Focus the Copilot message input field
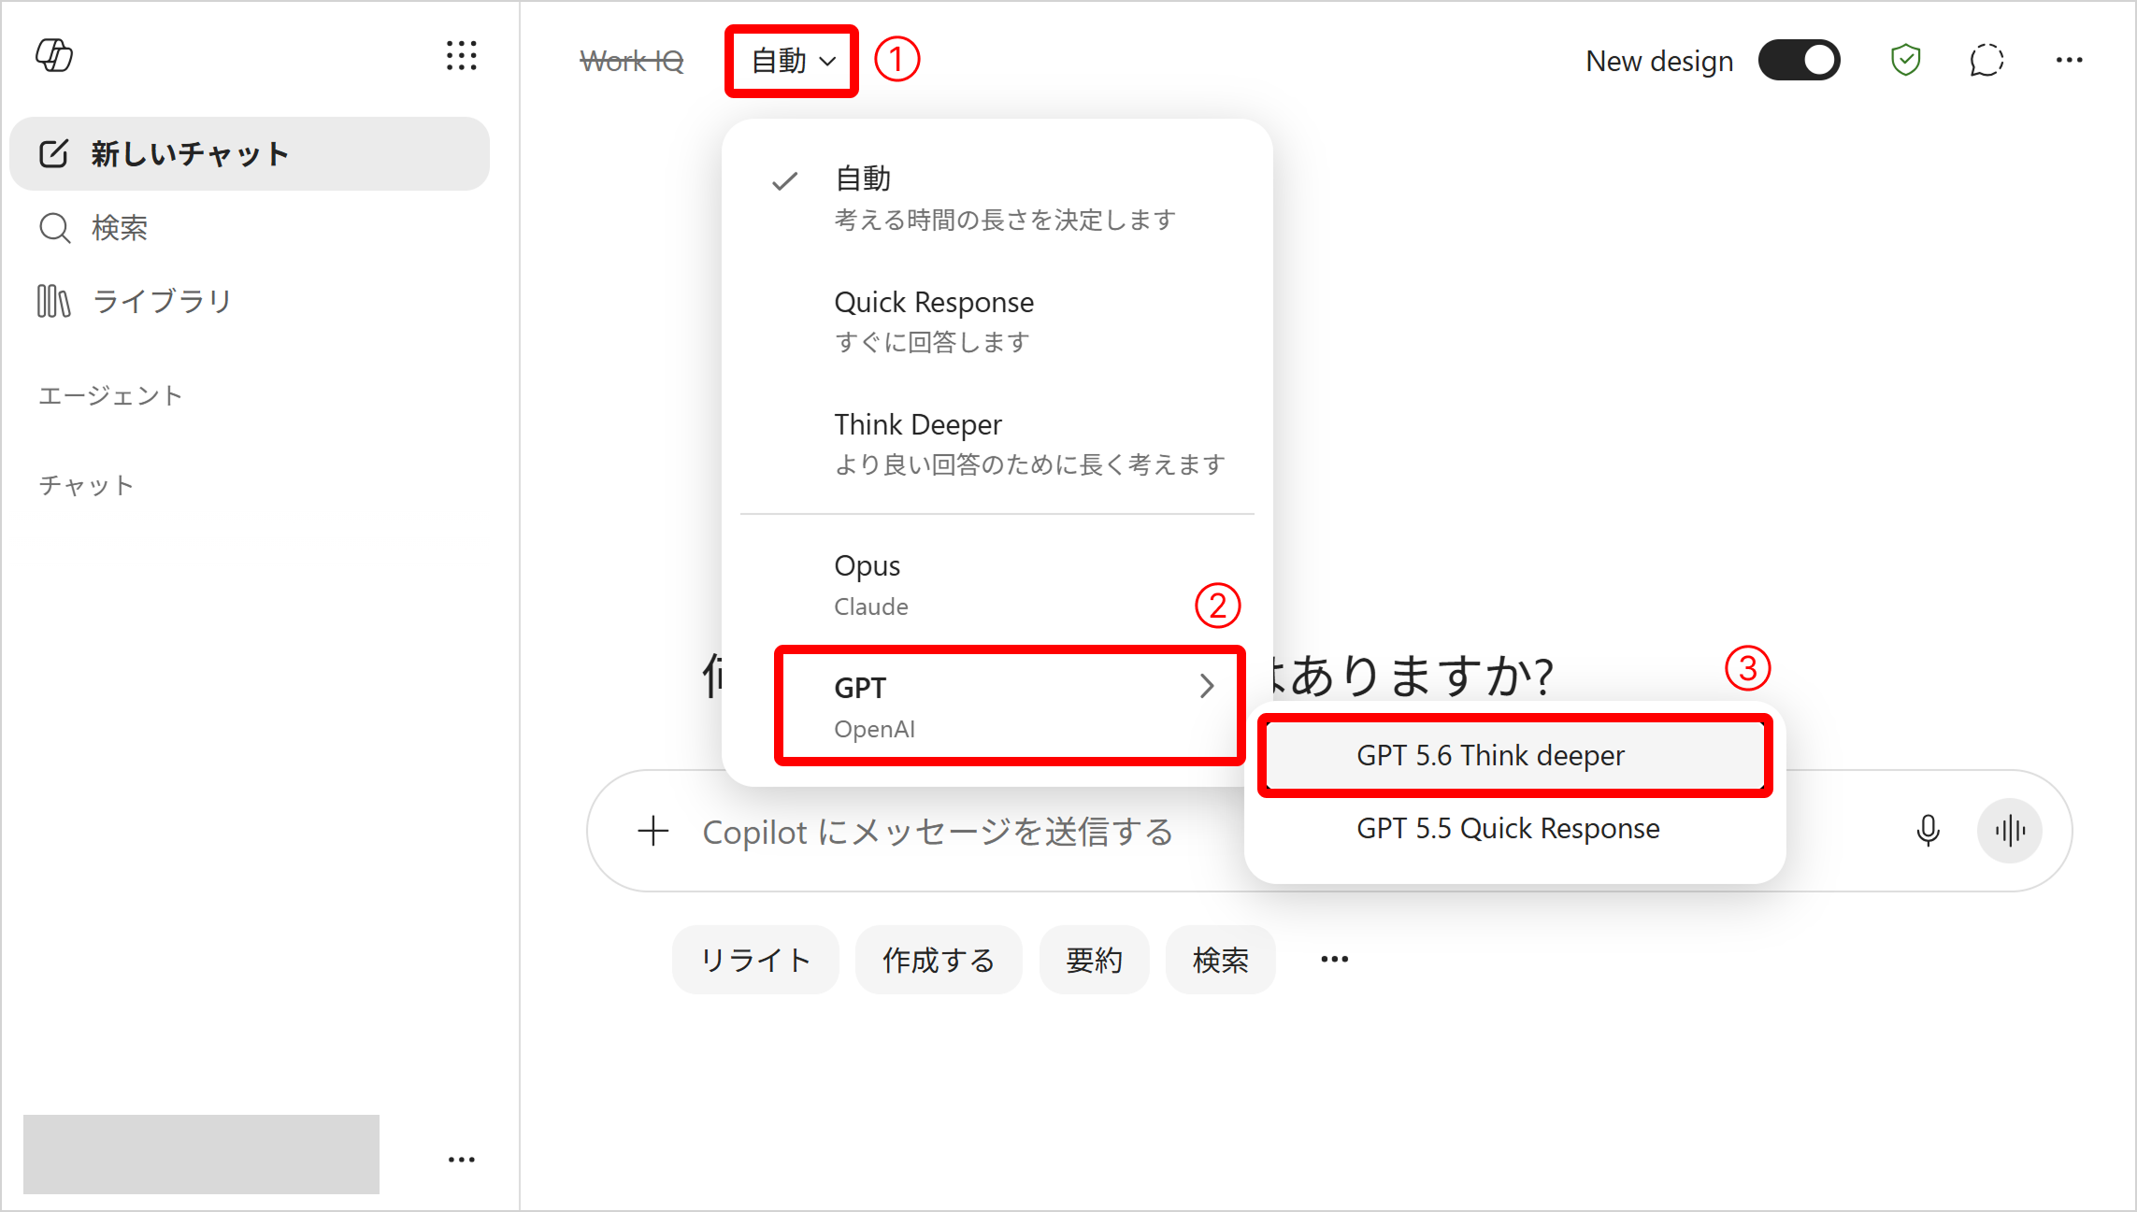2137x1212 pixels. point(938,831)
